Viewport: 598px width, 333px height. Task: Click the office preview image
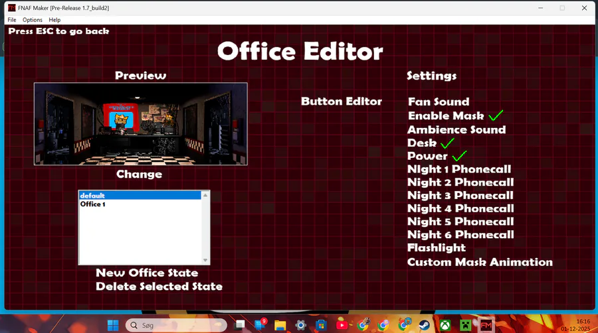[141, 124]
